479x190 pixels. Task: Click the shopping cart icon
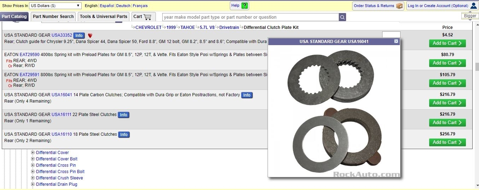click(147, 17)
